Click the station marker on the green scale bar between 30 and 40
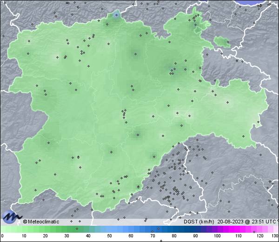The image size is (279, 242). coord(77,229)
